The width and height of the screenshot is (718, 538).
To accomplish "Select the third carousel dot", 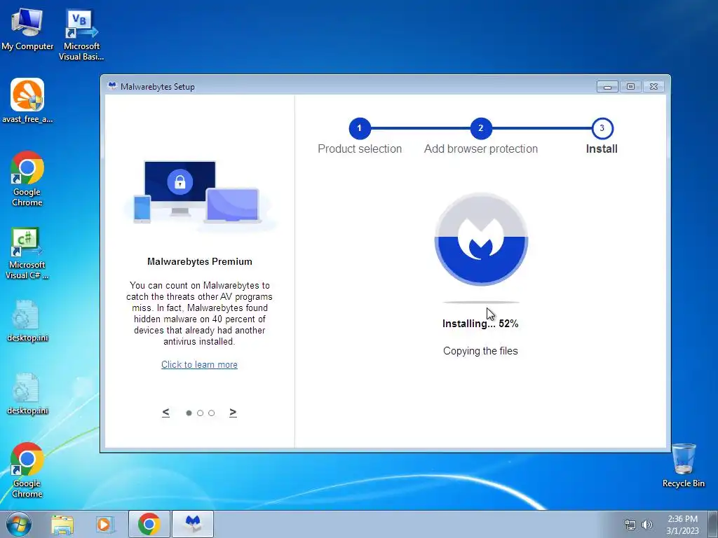I will (x=211, y=413).
